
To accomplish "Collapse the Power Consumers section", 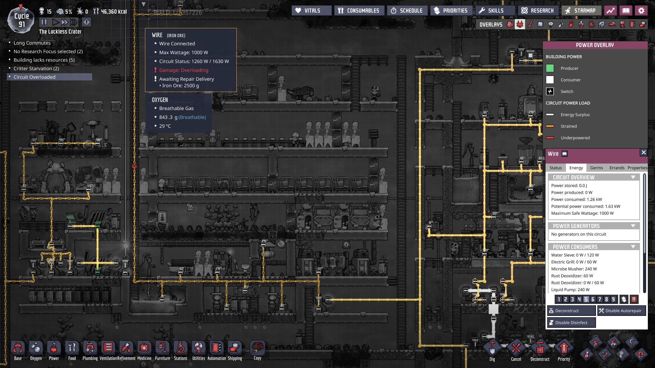I will [633, 247].
